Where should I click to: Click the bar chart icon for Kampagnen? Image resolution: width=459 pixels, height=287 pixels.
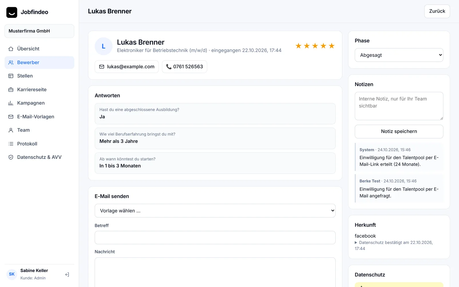pos(11,103)
